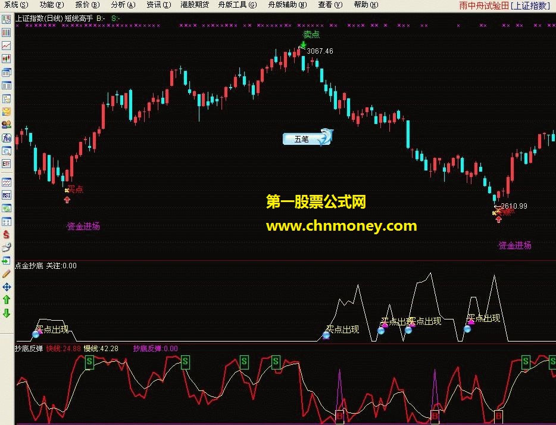The height and width of the screenshot is (425, 556).
Task: Open the 功能(F) menu
Action: (x=52, y=5)
